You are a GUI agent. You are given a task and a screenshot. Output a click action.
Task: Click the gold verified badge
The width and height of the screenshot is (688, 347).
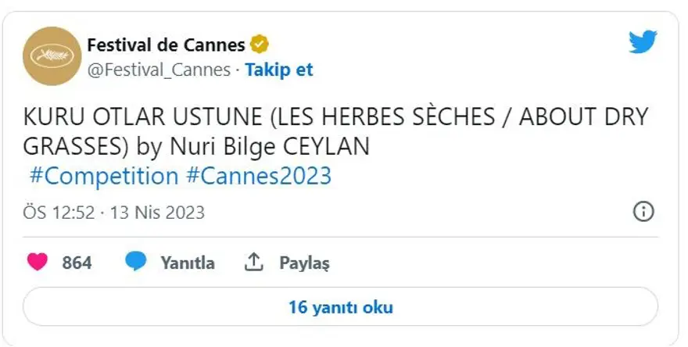260,44
